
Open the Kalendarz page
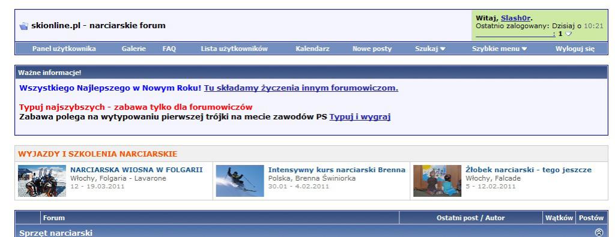point(312,49)
